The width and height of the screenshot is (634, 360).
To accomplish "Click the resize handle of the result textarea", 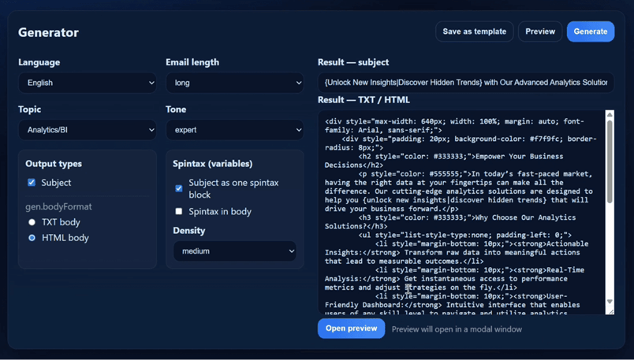I will pos(610,311).
